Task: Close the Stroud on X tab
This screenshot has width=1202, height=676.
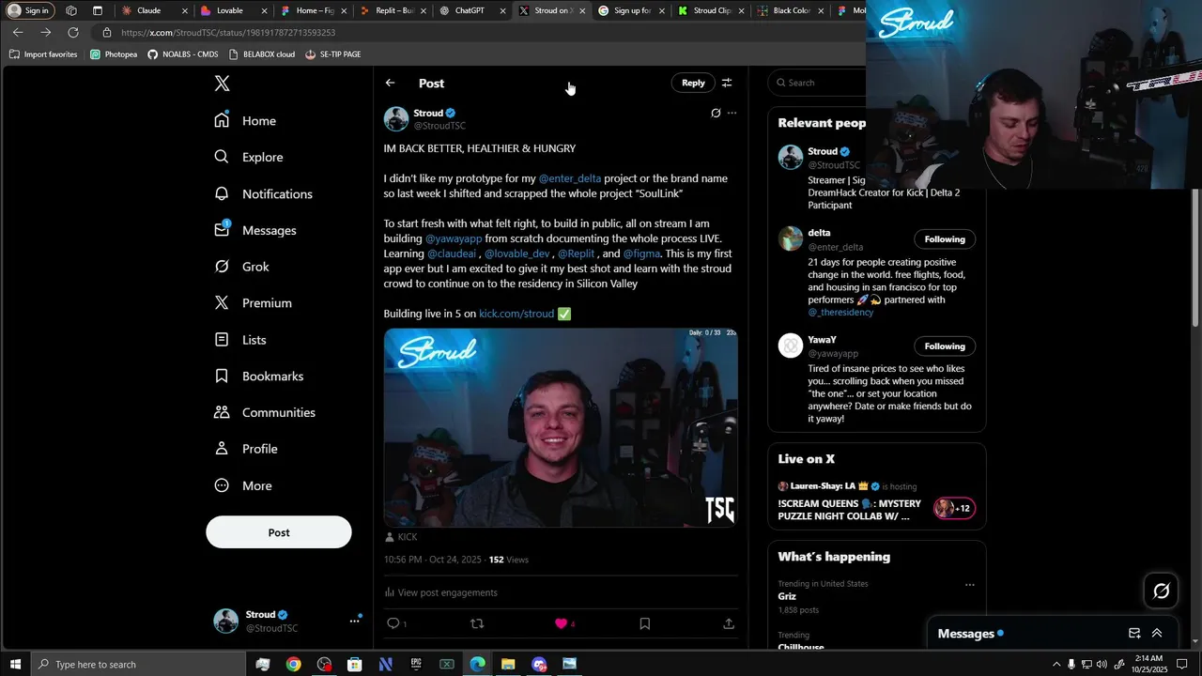Action: click(x=583, y=11)
